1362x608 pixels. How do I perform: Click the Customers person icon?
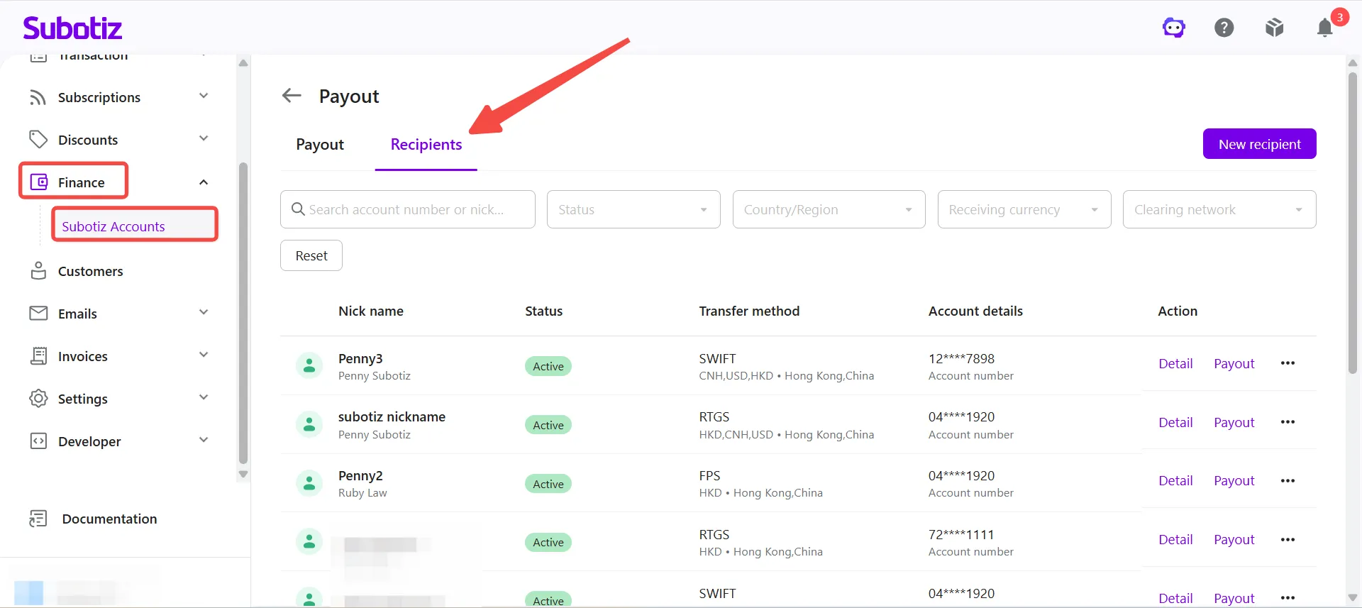[38, 271]
